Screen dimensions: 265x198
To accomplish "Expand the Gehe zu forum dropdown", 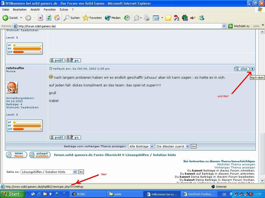I will [49, 172].
